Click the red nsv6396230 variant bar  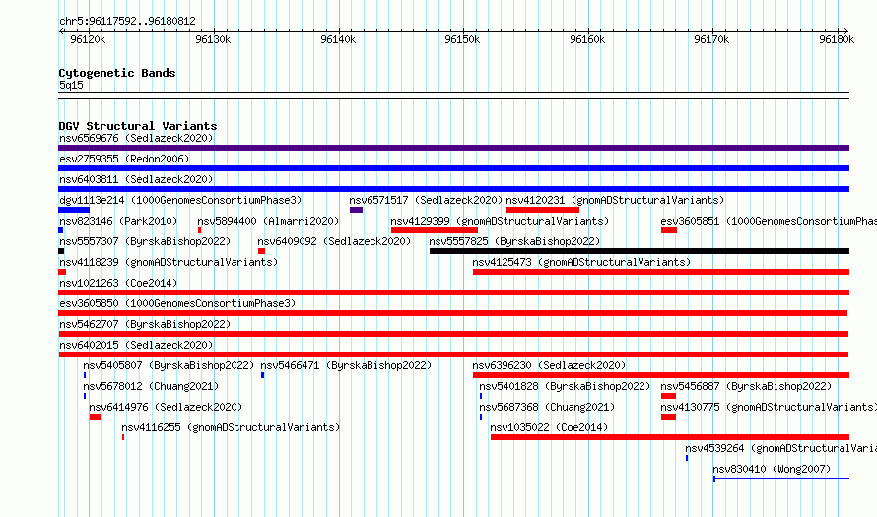coord(661,375)
